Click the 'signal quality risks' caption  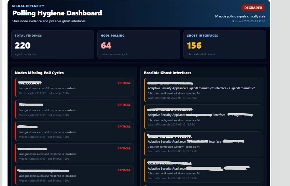[26, 54]
